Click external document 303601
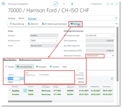This screenshot has width=122, height=108. (x=70, y=94)
